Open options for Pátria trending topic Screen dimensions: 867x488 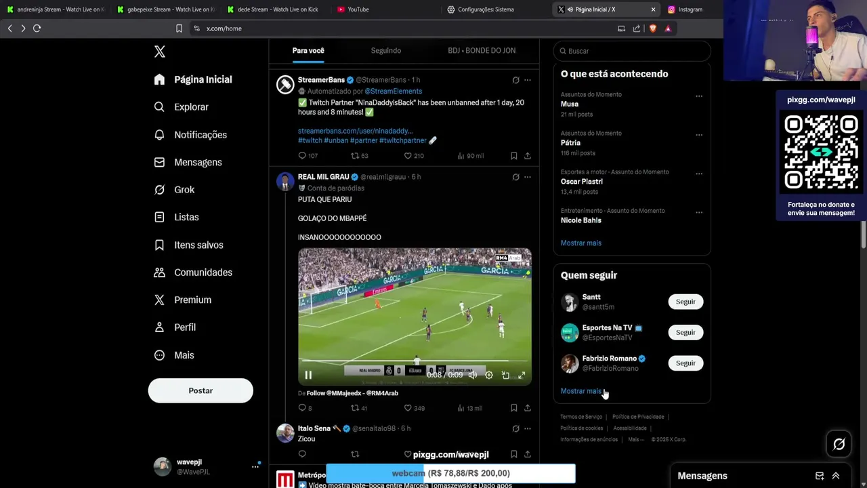[x=699, y=135]
